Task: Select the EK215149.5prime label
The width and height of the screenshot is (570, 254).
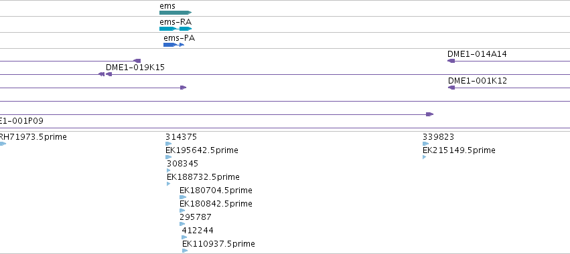Action: click(x=459, y=150)
